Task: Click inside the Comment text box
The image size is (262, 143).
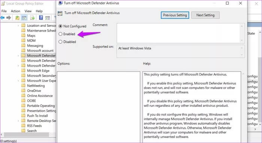Action: point(179,33)
